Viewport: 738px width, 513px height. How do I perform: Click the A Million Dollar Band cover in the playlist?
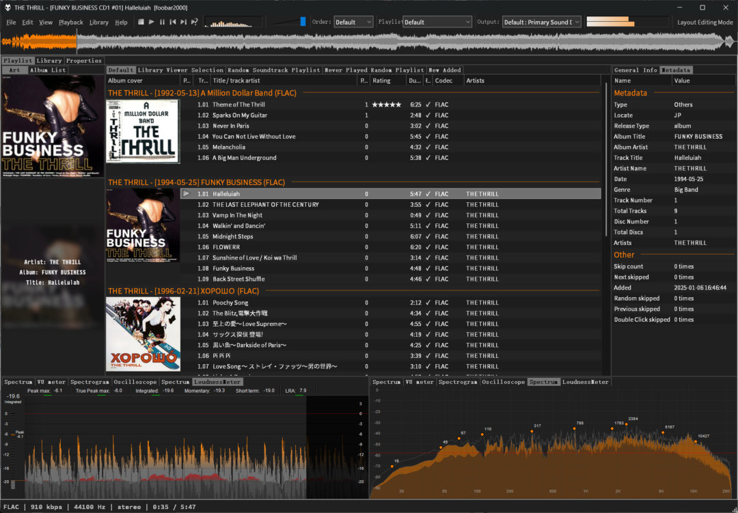[143, 131]
